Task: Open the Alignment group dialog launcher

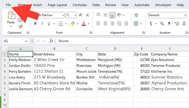Action: point(144,33)
